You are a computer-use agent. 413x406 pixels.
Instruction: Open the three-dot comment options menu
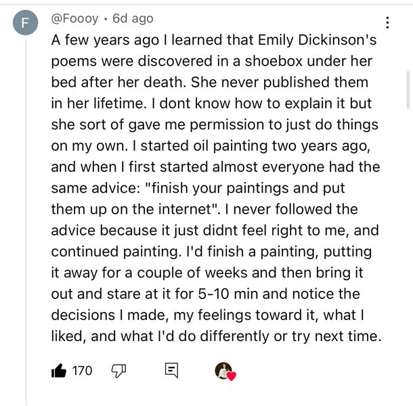coord(388,23)
